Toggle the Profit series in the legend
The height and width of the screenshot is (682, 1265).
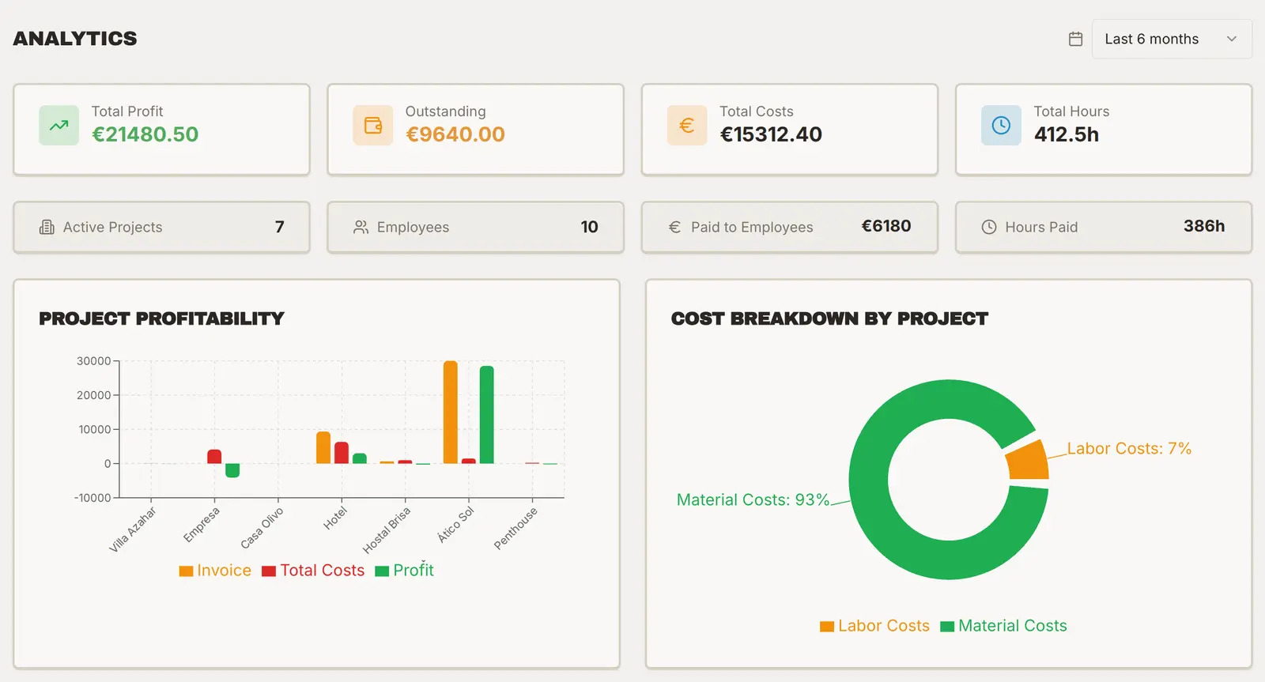(x=405, y=571)
